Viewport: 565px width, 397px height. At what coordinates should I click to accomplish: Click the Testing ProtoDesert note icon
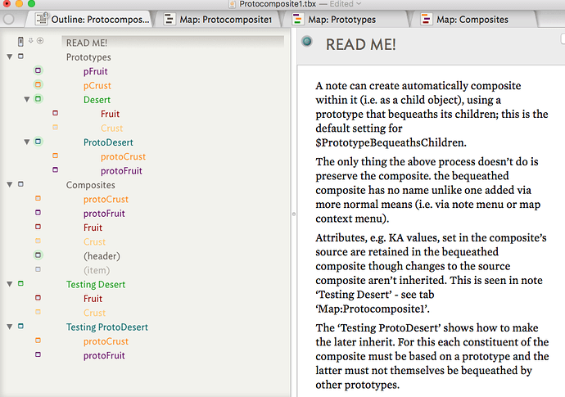tap(21, 326)
